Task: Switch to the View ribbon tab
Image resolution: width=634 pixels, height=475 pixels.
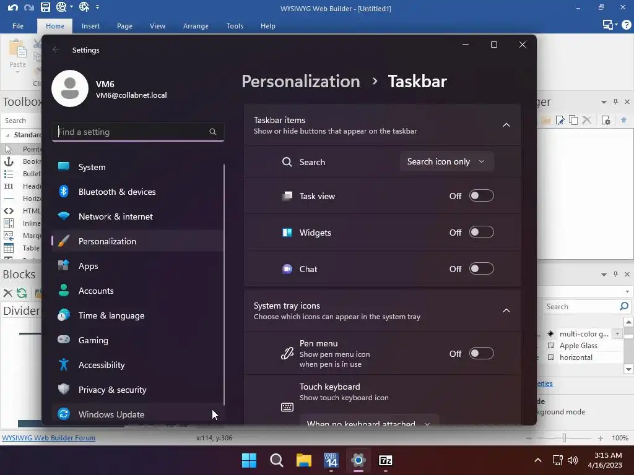Action: coord(157,26)
